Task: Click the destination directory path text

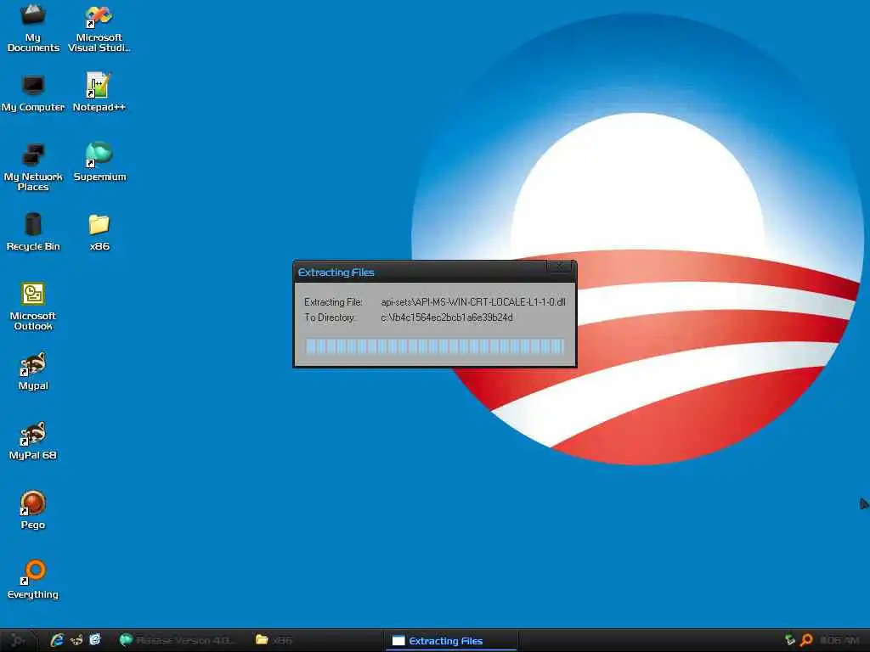Action: tap(447, 318)
